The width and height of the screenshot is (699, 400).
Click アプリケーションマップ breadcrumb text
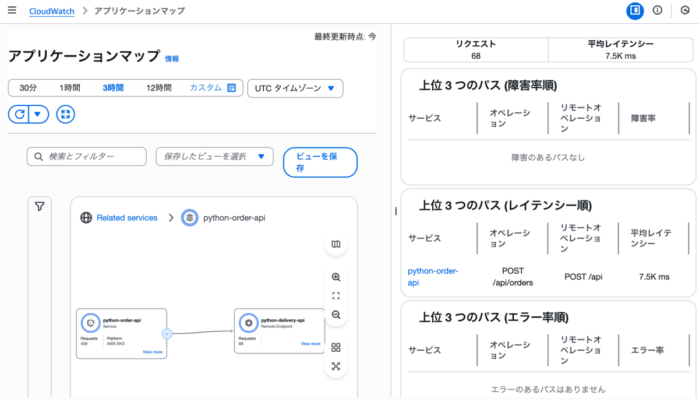pos(140,10)
